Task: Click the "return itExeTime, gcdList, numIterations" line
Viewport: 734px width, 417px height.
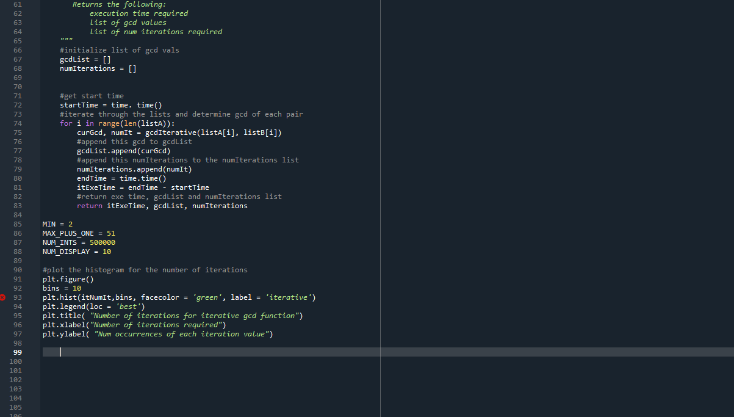Action: 162,206
